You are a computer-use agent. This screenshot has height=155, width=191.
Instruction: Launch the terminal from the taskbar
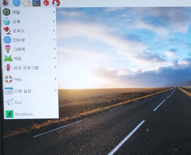37,3
